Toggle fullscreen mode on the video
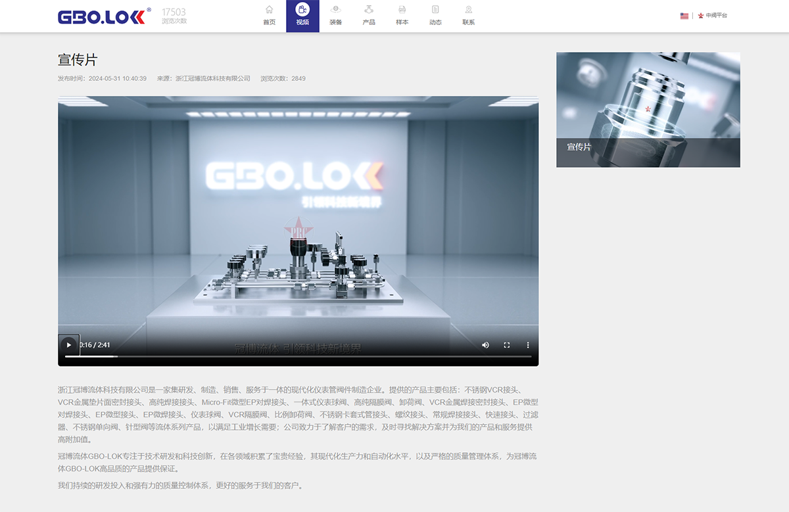Image resolution: width=789 pixels, height=512 pixels. tap(507, 345)
